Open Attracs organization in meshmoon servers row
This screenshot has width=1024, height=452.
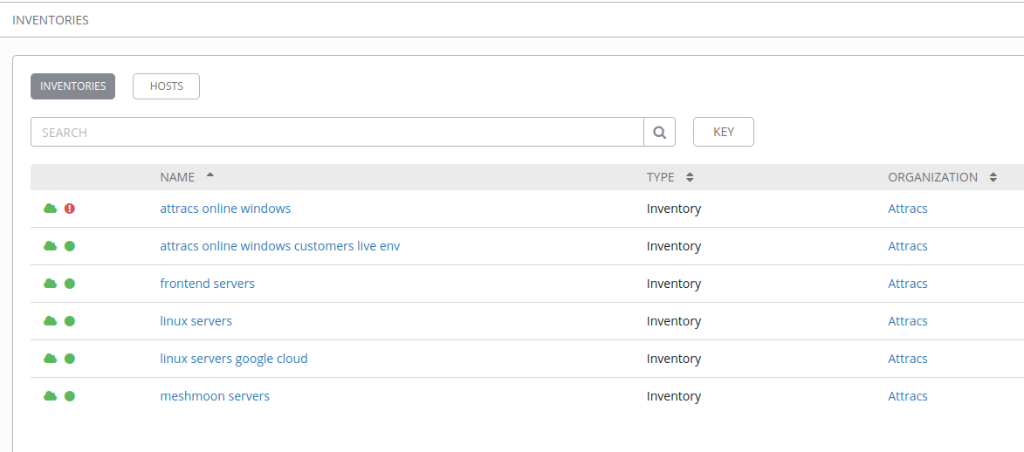click(908, 396)
